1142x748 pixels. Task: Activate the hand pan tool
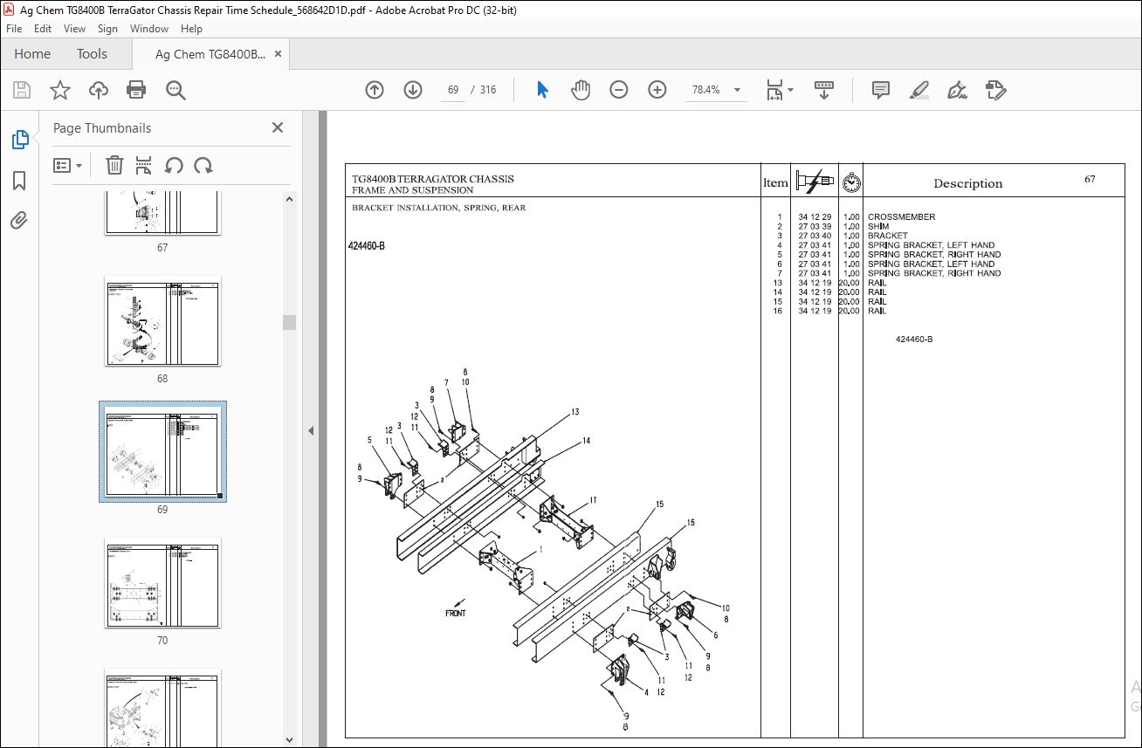[581, 90]
